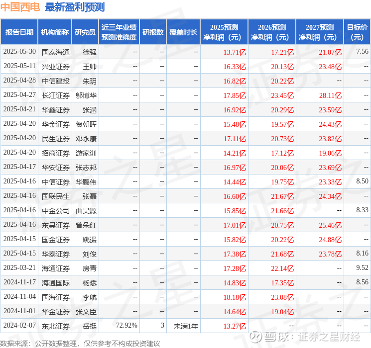The image size is (371, 348).
Task: Click the 中信建投 institution cell
Action: tap(56, 81)
